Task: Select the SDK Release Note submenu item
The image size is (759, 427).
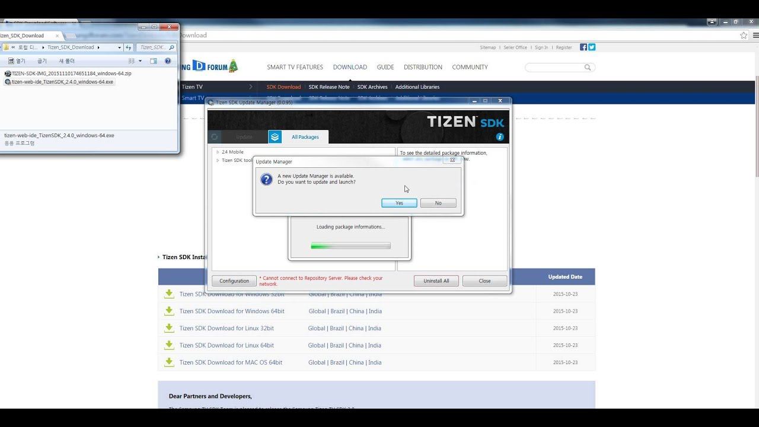Action: pyautogui.click(x=329, y=87)
